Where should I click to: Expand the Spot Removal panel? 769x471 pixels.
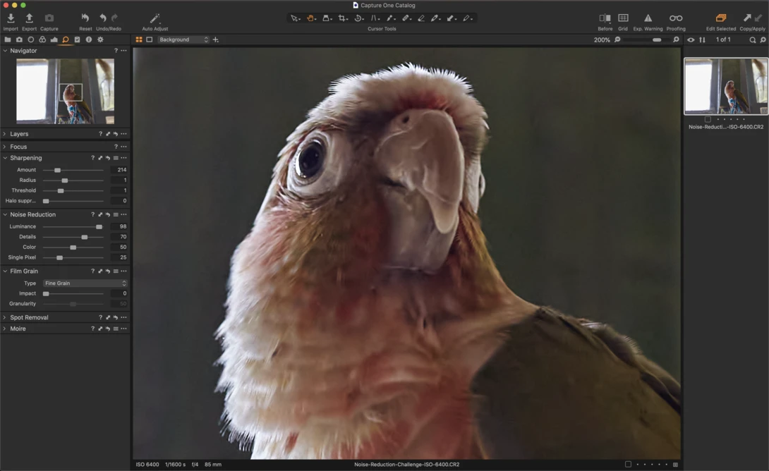point(5,317)
